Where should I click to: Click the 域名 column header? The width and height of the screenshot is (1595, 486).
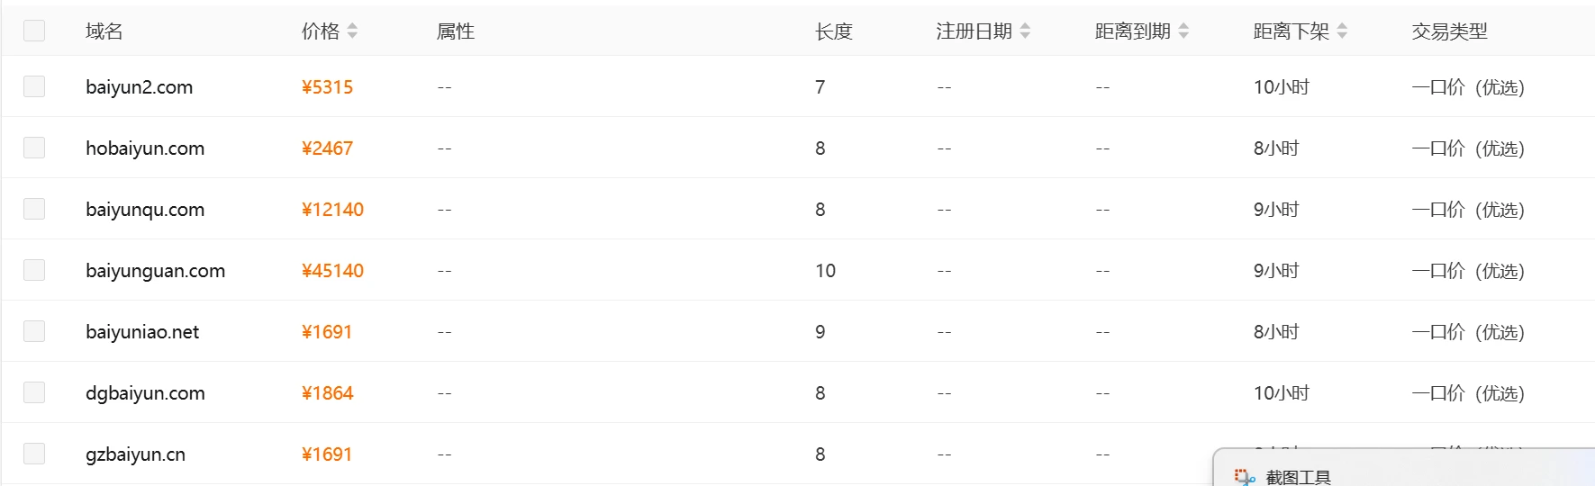[104, 31]
